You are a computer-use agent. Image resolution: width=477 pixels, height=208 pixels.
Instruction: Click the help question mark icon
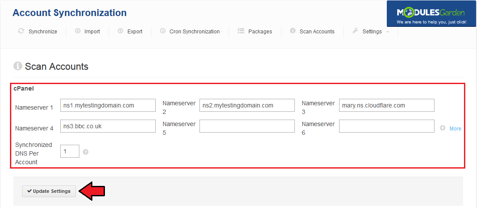(x=85, y=152)
